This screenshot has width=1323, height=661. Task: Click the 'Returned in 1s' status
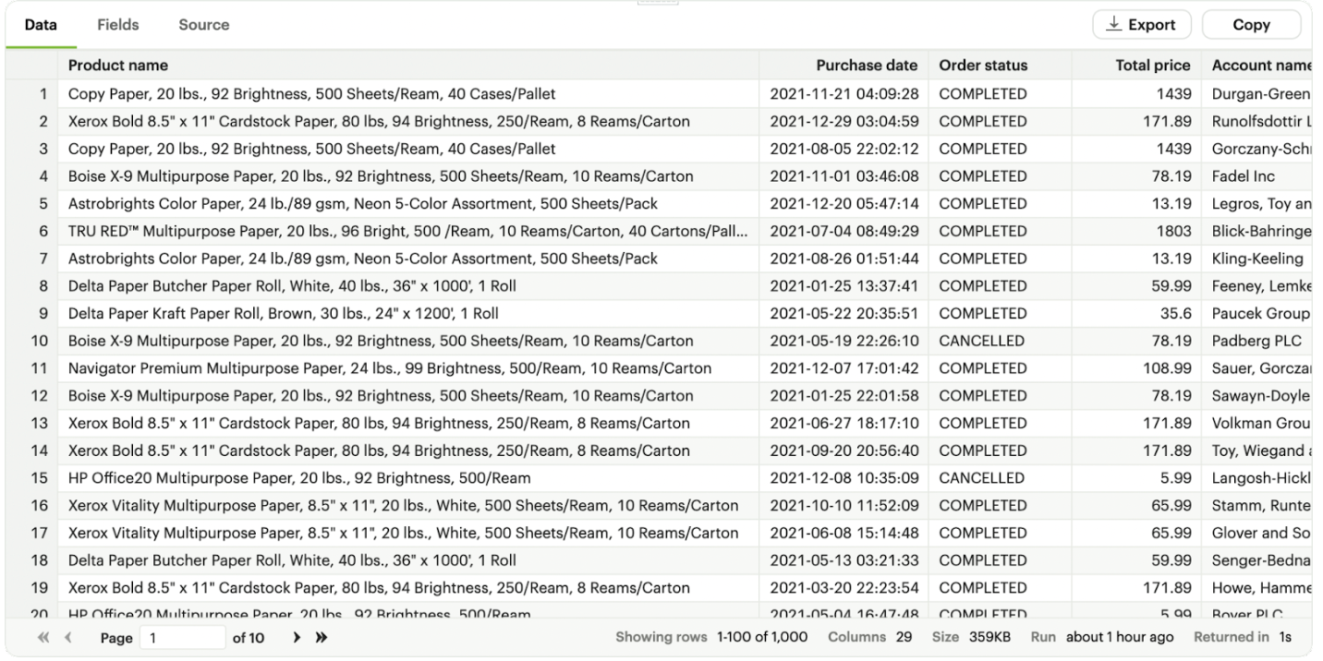point(1243,637)
